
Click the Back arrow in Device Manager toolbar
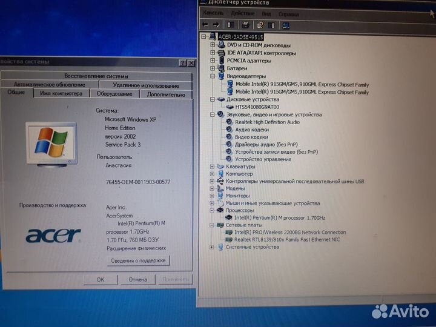(x=205, y=24)
